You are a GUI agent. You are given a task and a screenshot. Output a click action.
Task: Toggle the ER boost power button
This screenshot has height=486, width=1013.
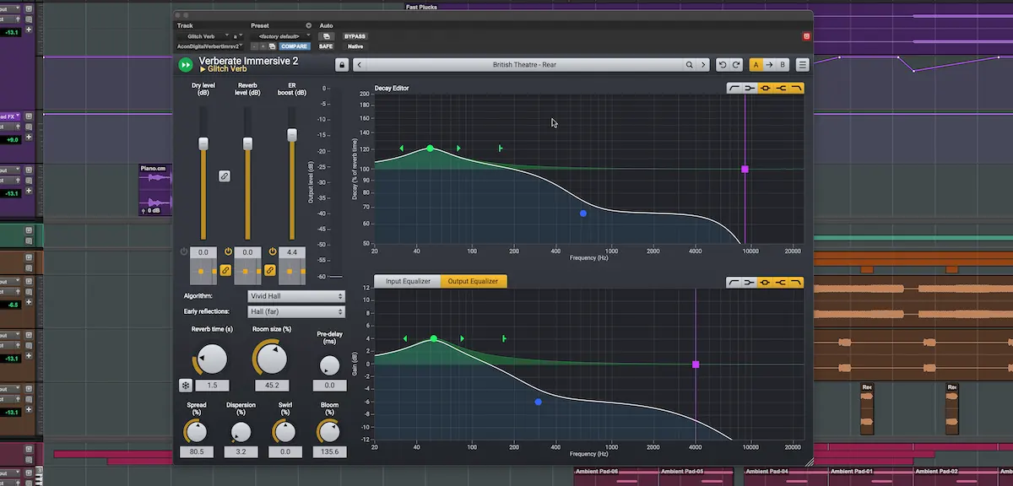[272, 252]
